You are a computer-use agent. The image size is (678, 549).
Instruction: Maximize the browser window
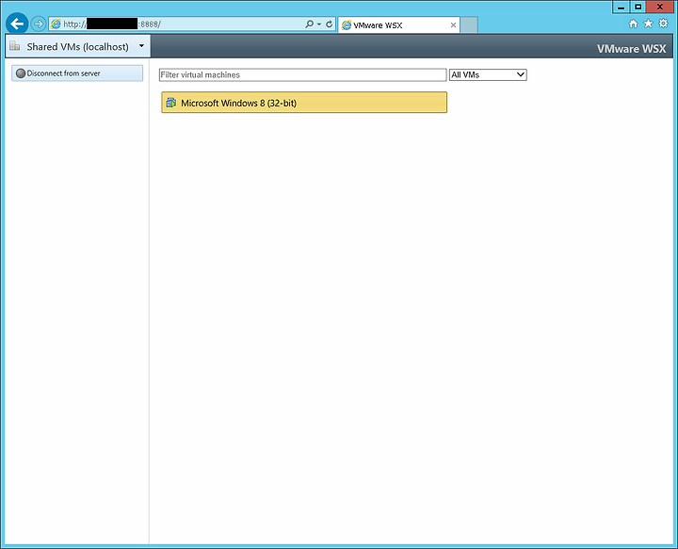pos(638,7)
